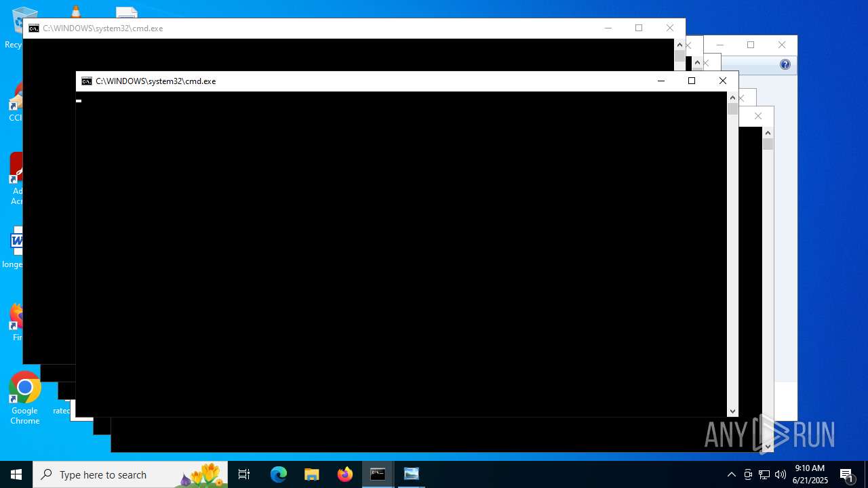Click the search magnifier icon in the taskbar

coord(46,474)
